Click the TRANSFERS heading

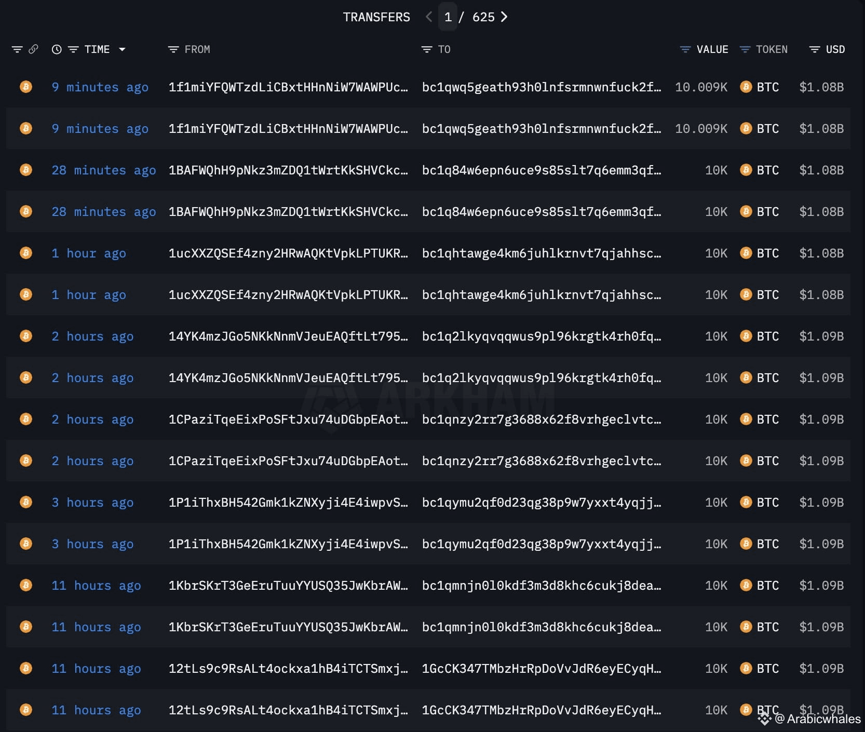click(376, 17)
